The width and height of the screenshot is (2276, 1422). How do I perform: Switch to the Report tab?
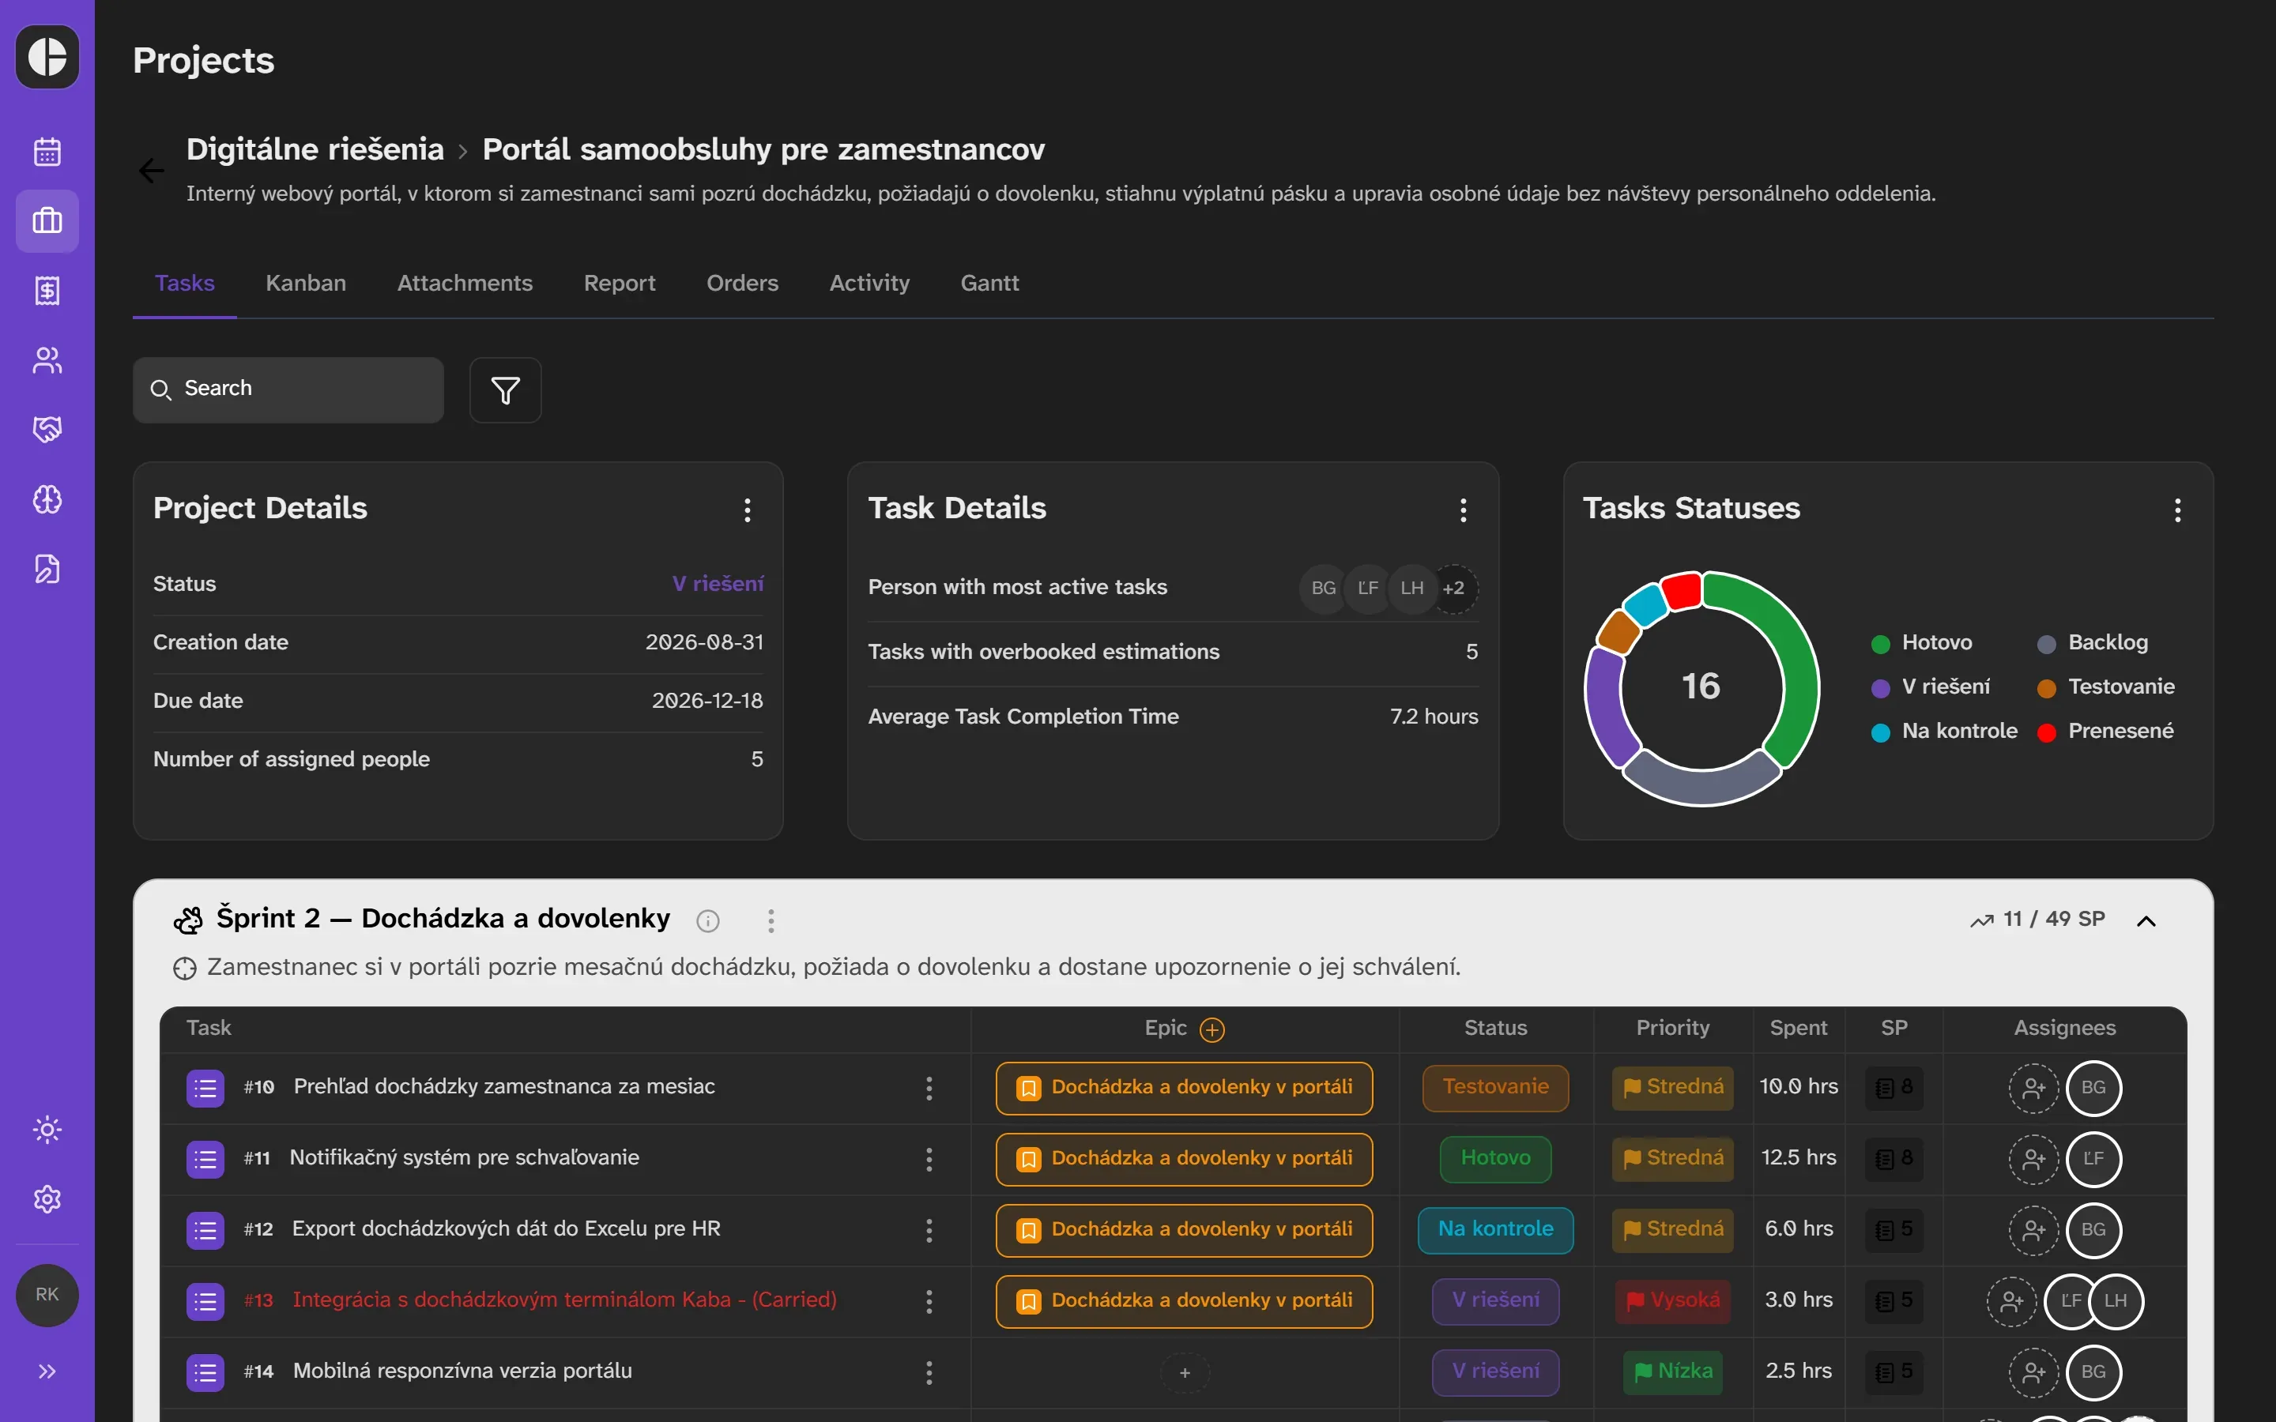[x=619, y=283]
